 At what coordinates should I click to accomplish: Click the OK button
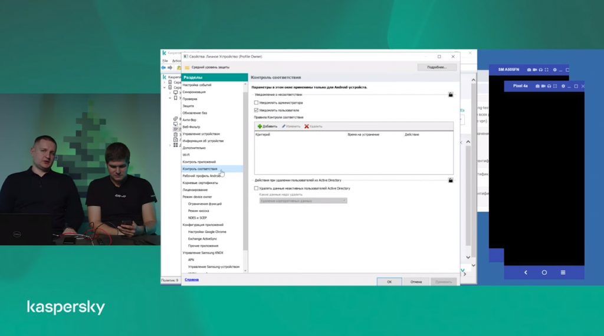(x=389, y=282)
